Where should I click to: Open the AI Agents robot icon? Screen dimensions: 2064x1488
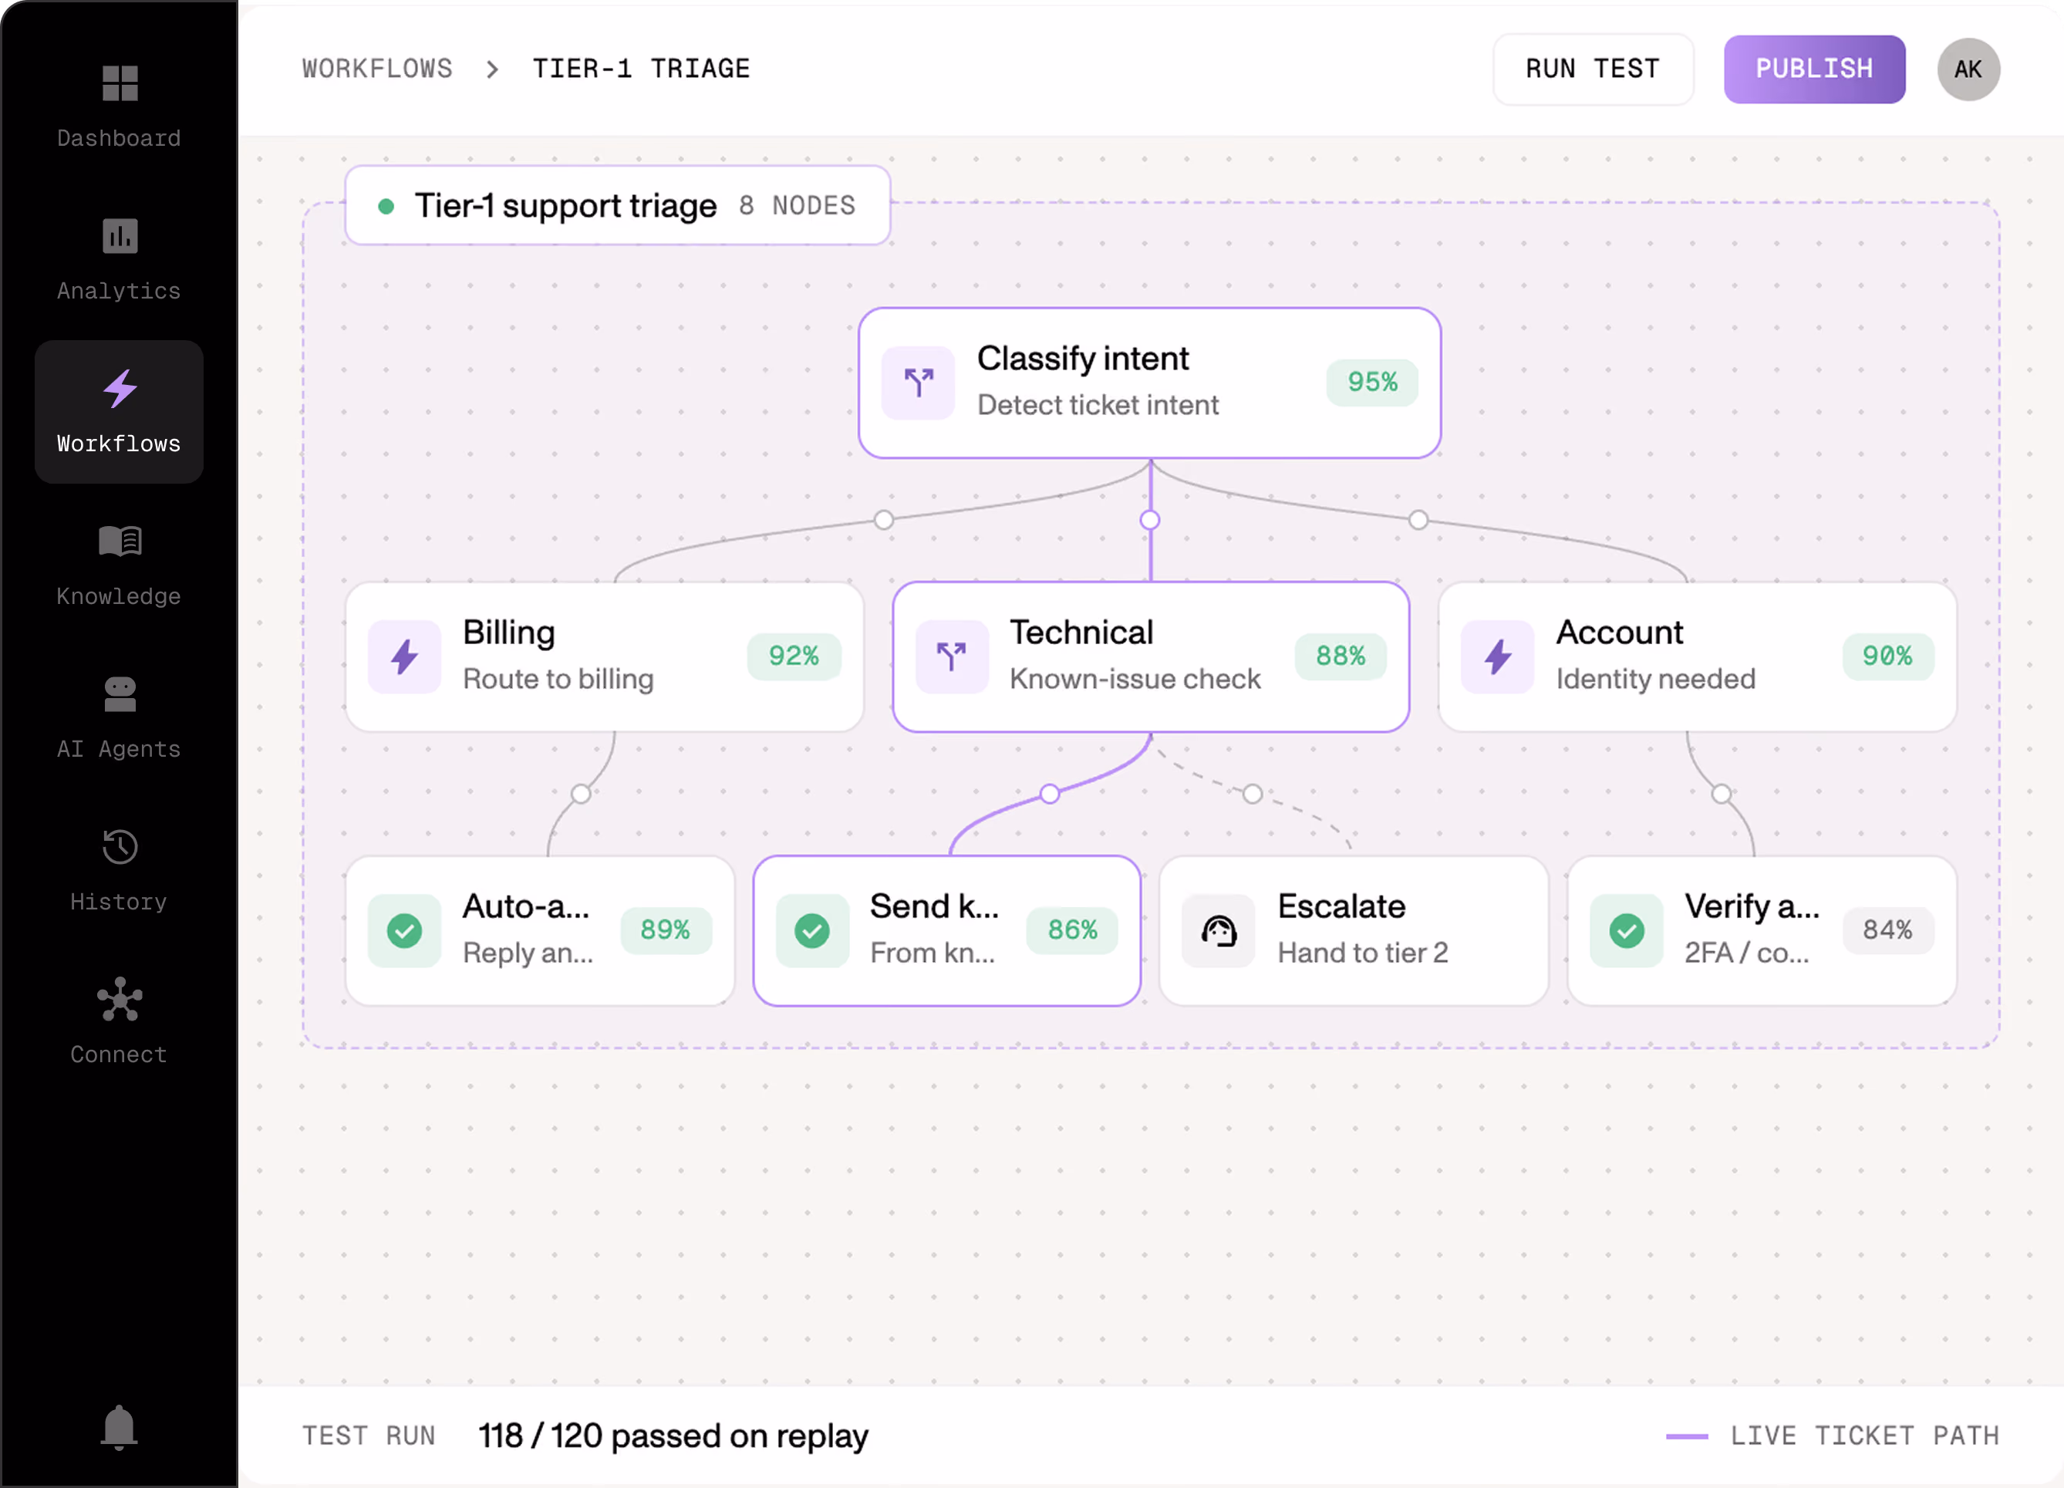(120, 693)
